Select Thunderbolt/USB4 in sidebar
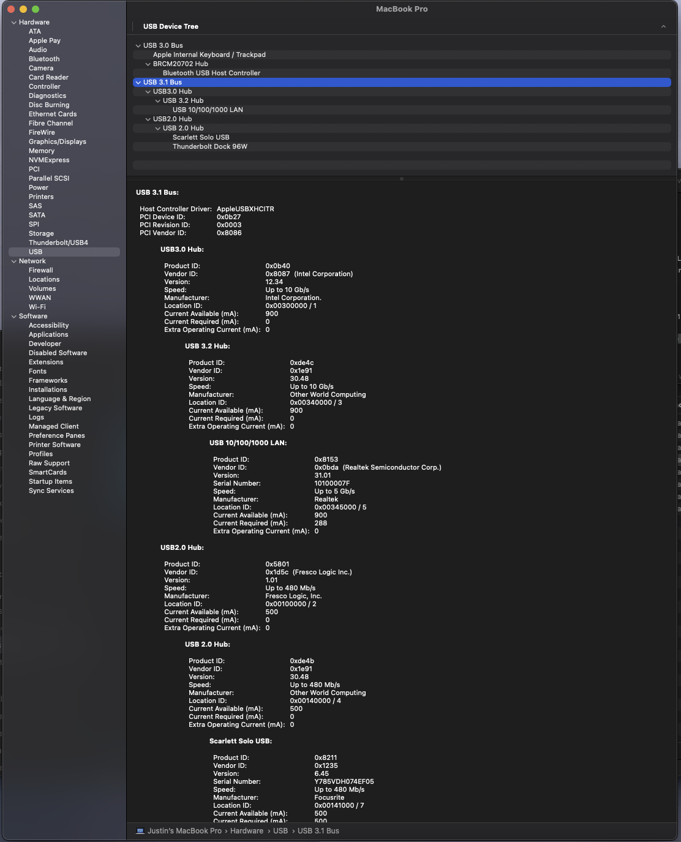The width and height of the screenshot is (681, 842). [58, 243]
